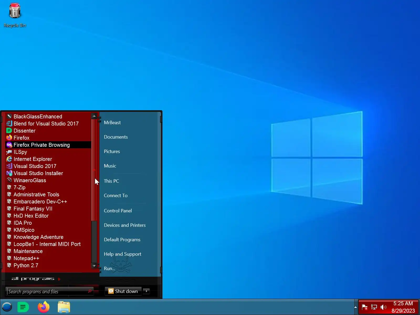Click the programs list scroll down arrow
This screenshot has height=315, width=420.
(x=94, y=266)
